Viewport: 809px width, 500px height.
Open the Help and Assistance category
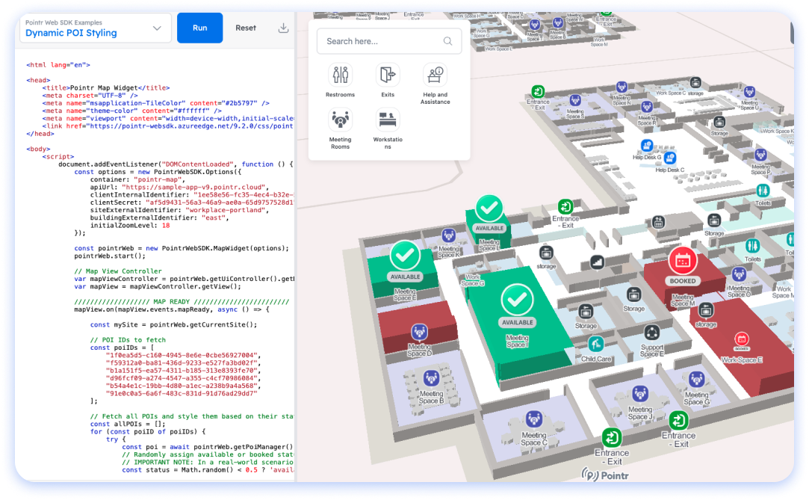point(435,75)
